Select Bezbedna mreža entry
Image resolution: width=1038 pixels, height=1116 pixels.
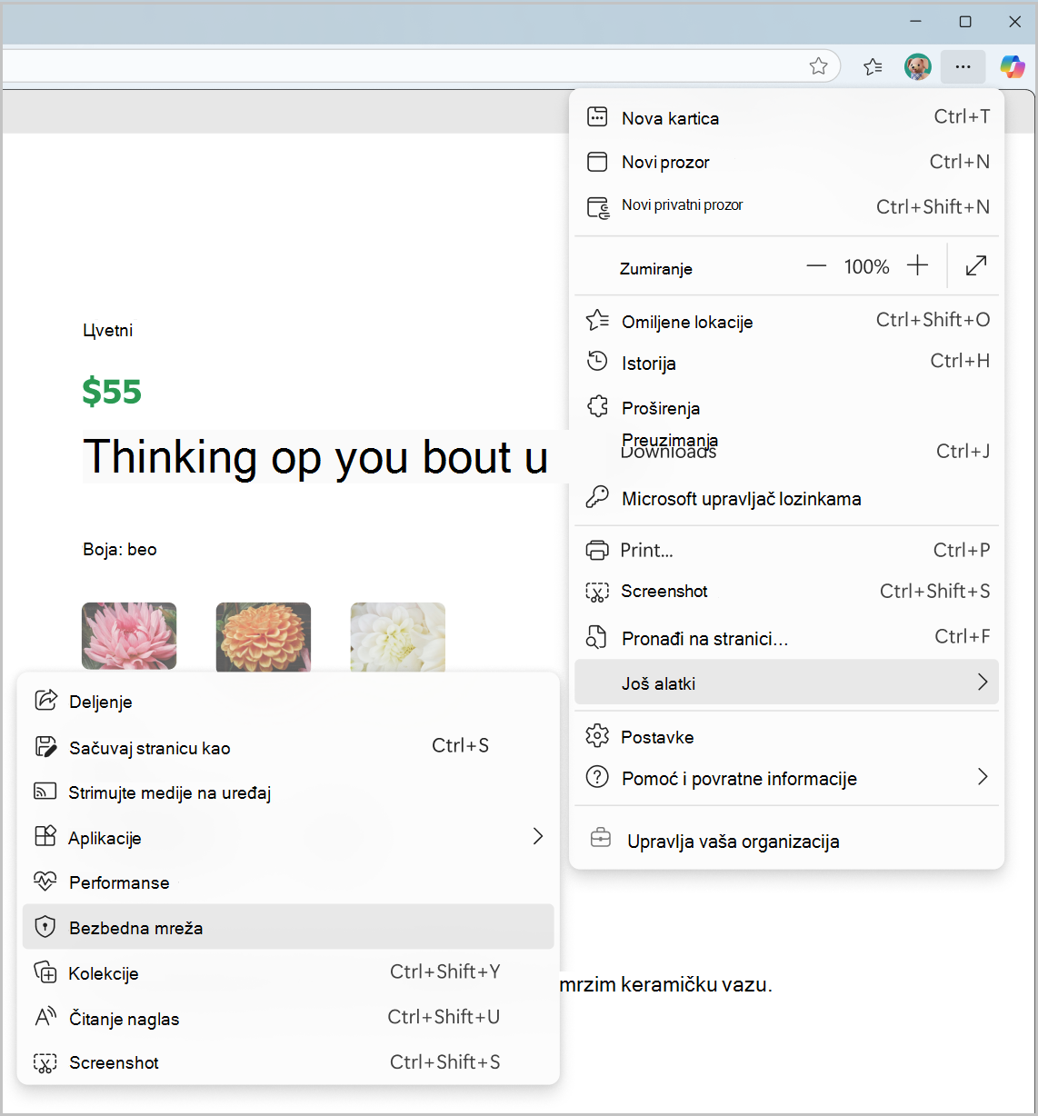point(288,927)
